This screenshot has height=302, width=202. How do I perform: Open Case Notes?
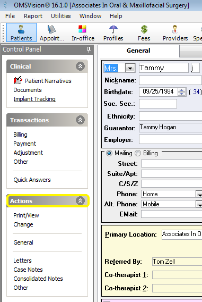pos(28,270)
